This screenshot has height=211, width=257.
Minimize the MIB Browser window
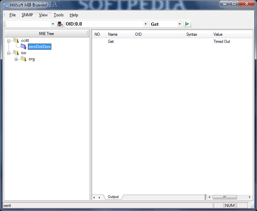pyautogui.click(x=225, y=4)
